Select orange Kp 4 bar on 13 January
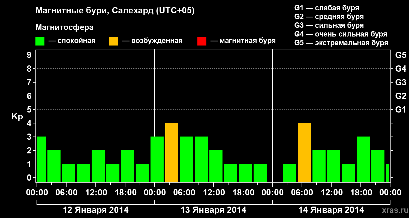Screen dimensions: 409x218 tap(172, 153)
